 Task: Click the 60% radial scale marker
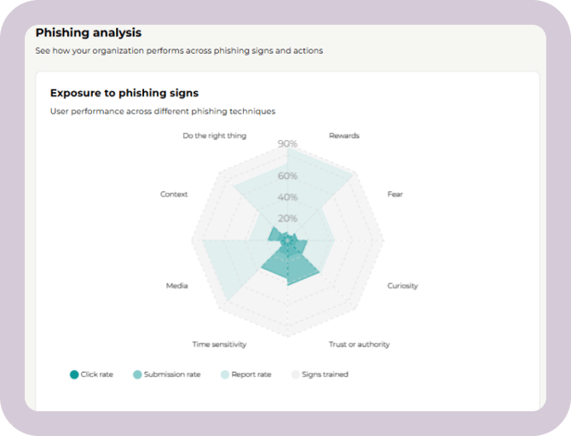288,177
